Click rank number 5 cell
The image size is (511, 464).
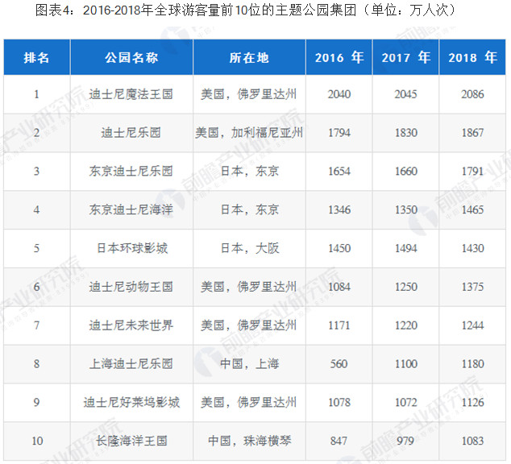36,248
